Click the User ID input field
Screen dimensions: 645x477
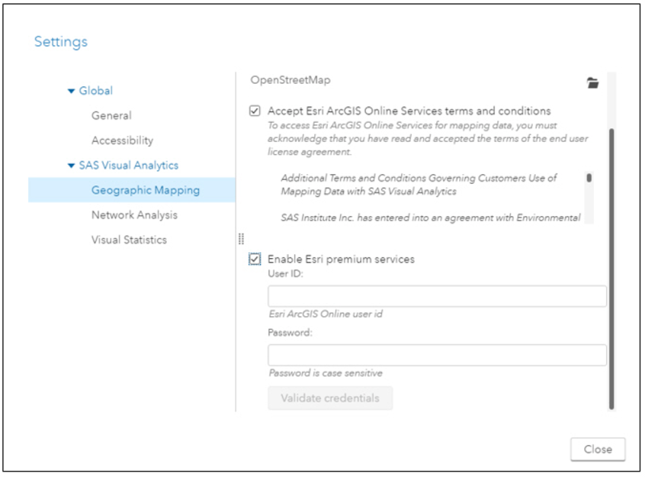(x=437, y=296)
